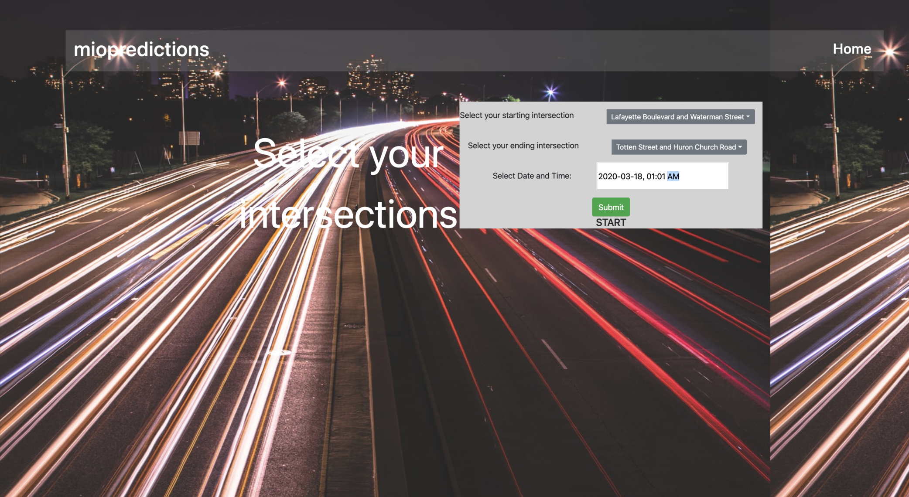Click the START text below Submit
Viewport: 909px width, 497px height.
click(x=611, y=223)
